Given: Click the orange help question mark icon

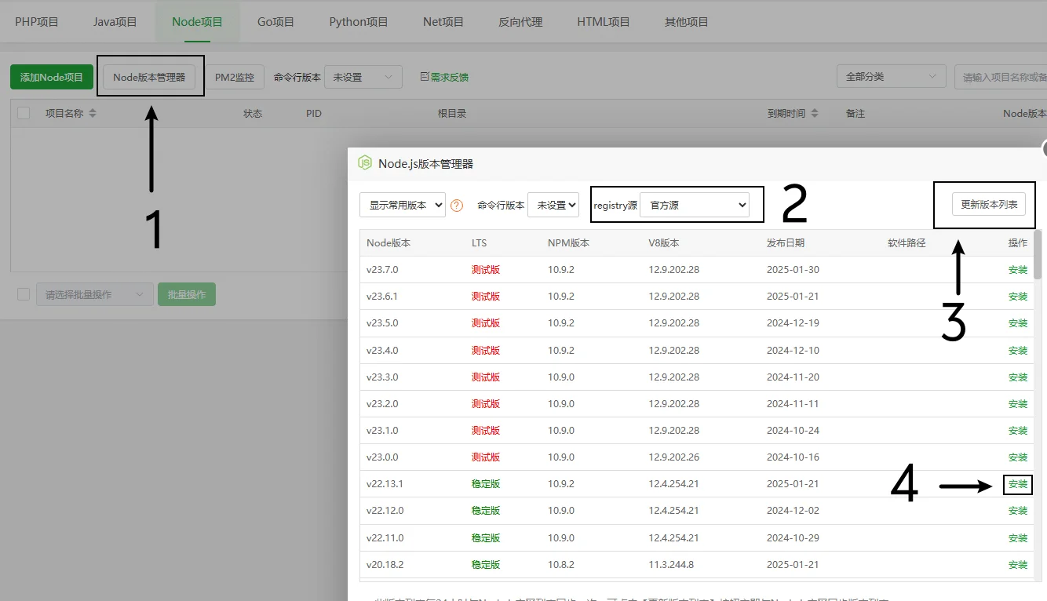Looking at the screenshot, I should coord(457,206).
